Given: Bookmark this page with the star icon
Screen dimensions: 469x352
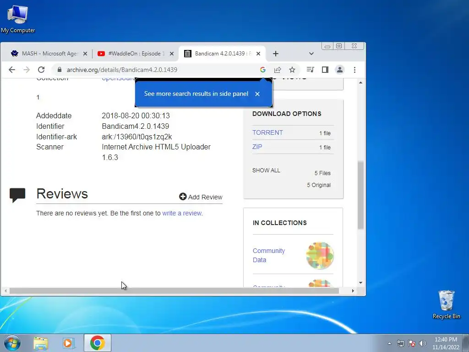Looking at the screenshot, I should [x=292, y=70].
